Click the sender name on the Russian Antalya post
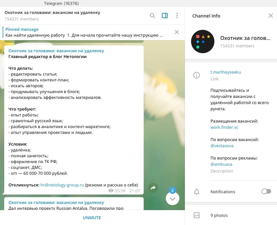Image resolution: width=277 pixels, height=225 pixels. coord(56,203)
